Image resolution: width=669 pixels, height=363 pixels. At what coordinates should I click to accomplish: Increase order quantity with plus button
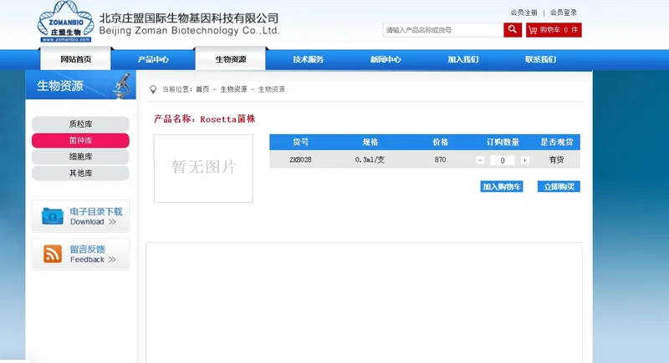tap(524, 160)
